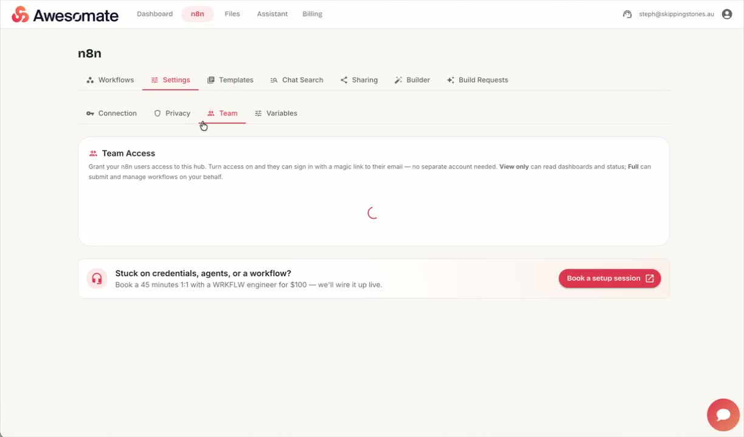Click the Settings sliders icon

click(x=154, y=80)
